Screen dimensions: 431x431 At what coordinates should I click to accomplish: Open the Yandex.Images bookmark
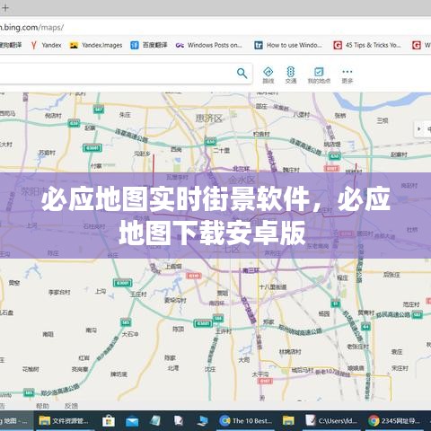tap(96, 45)
